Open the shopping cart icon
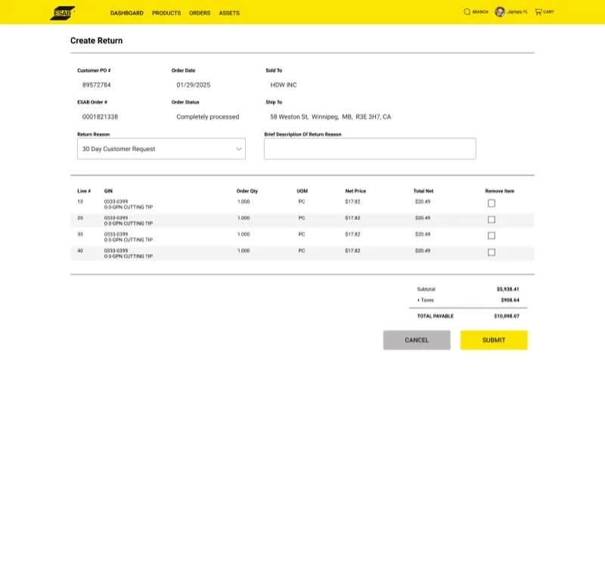This screenshot has width=605, height=567. pyautogui.click(x=538, y=12)
